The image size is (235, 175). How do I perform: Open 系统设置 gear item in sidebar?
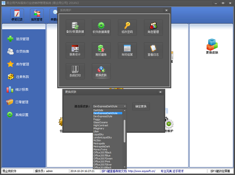point(17,114)
